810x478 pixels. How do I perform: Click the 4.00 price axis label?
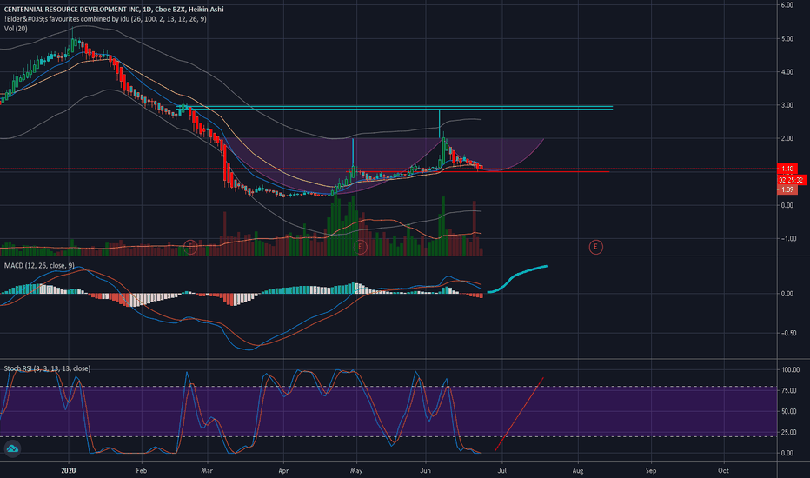787,72
